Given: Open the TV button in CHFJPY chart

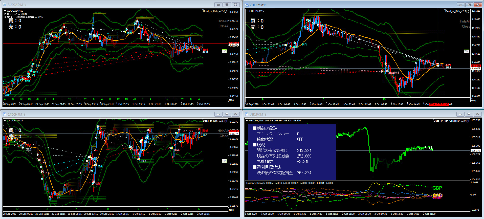Looking at the screenshot, I should coord(466,51).
